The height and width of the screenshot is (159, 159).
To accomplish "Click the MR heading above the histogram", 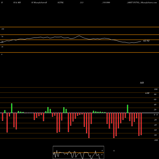I will click(142, 83).
